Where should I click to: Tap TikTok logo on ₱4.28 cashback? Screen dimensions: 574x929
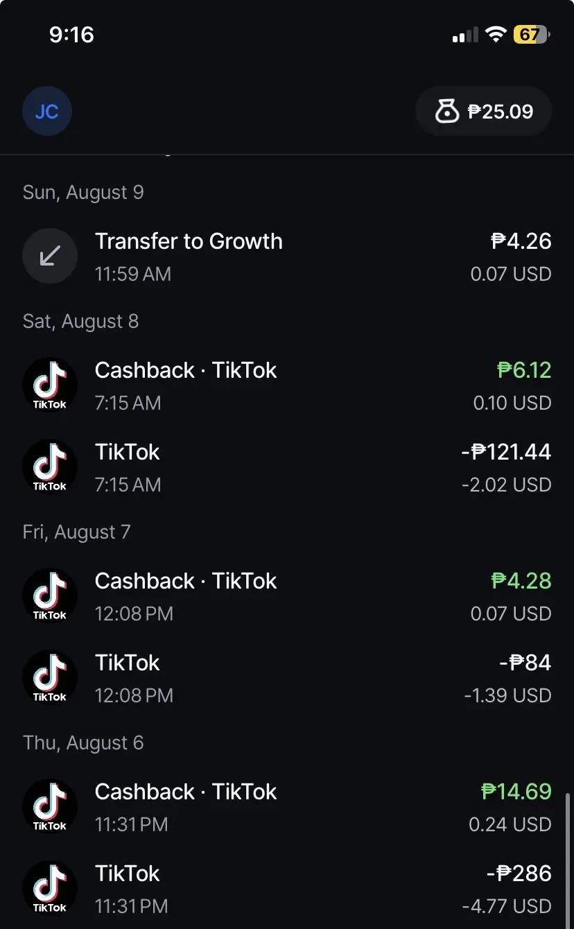[x=50, y=596]
